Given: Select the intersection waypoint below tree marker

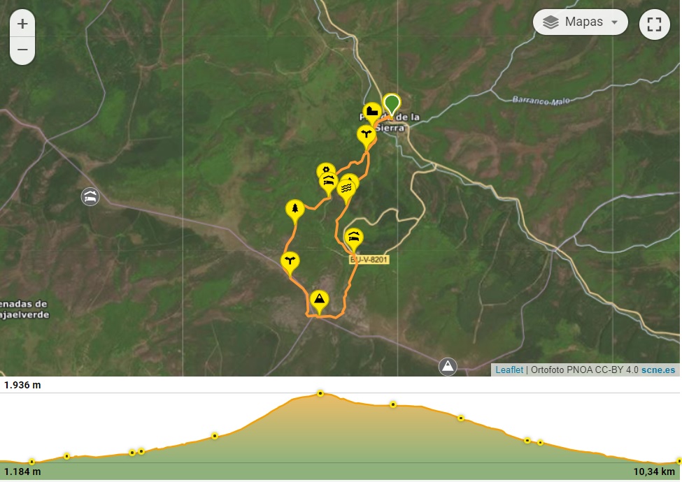Looking at the screenshot, I should (290, 263).
